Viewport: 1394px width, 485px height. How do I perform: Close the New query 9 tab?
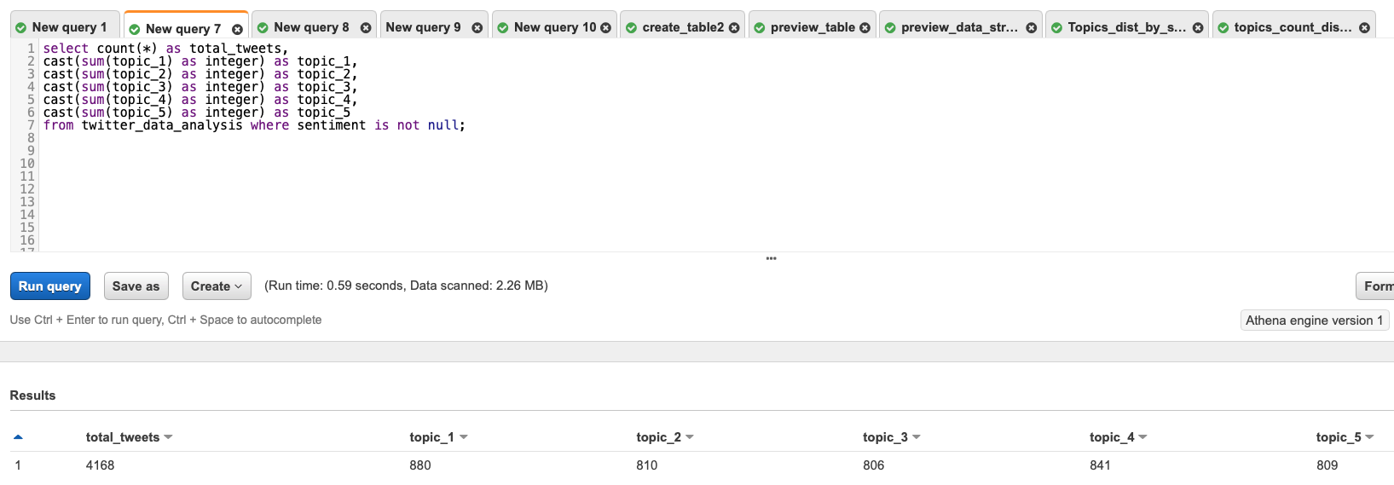(x=477, y=28)
